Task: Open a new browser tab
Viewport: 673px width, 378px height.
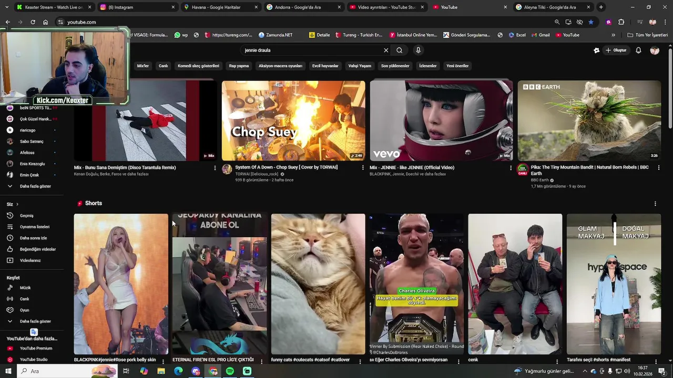Action: pyautogui.click(x=601, y=7)
